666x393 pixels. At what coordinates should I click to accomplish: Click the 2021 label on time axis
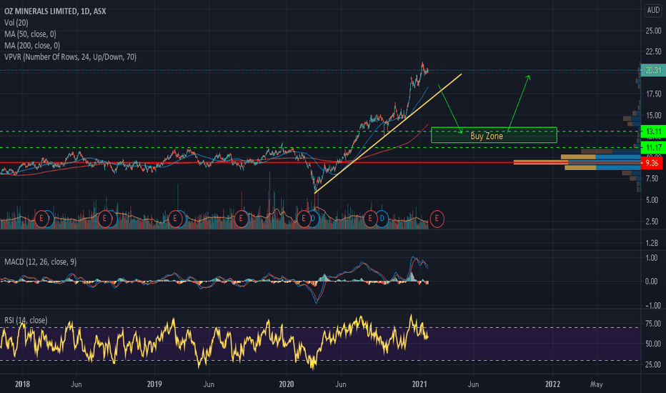click(419, 384)
